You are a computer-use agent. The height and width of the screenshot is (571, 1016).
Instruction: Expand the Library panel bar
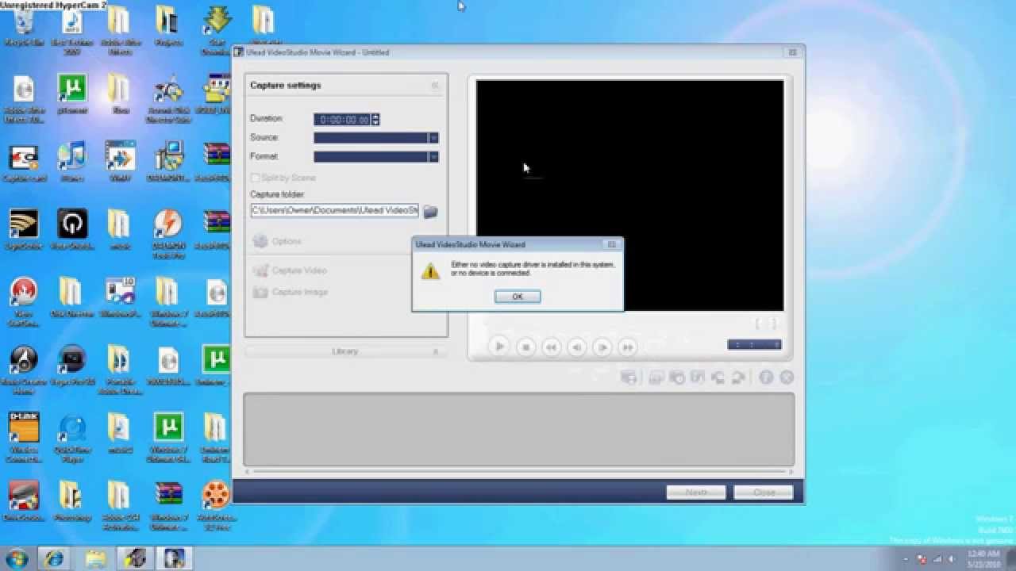[344, 351]
